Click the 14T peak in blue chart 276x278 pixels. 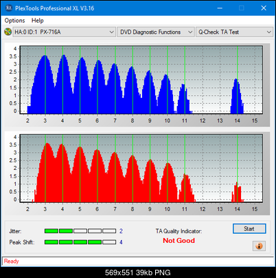click(237, 96)
